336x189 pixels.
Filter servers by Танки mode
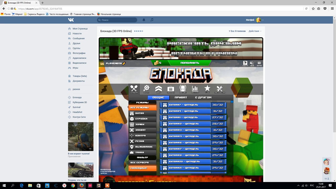coord(142,152)
